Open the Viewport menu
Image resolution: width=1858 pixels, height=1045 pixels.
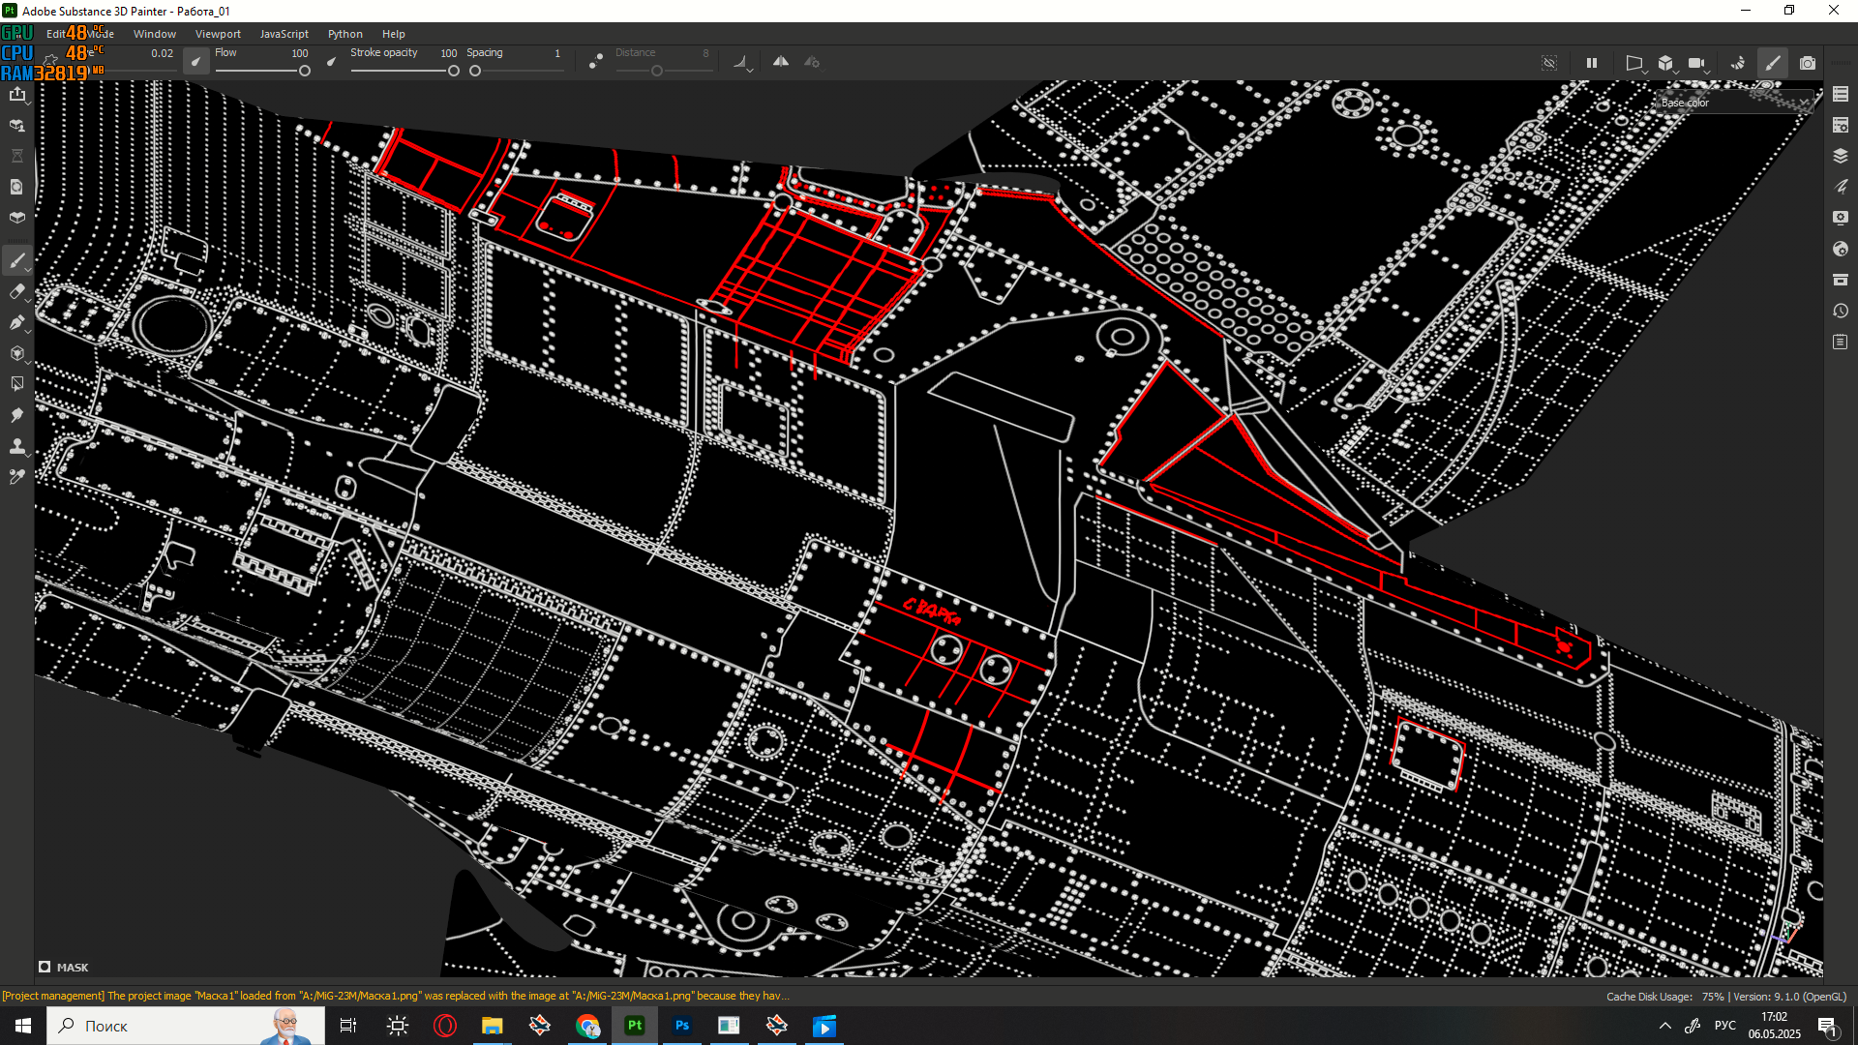218,34
